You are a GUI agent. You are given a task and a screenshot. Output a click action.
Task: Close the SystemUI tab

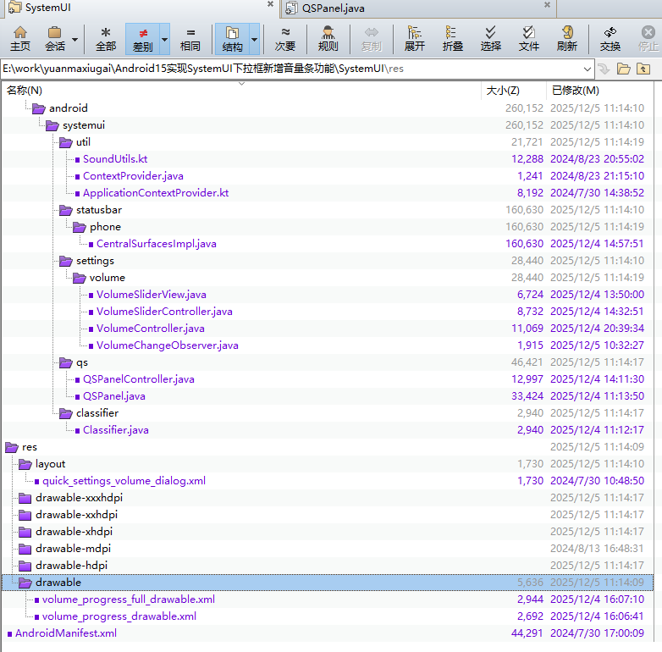point(270,4)
